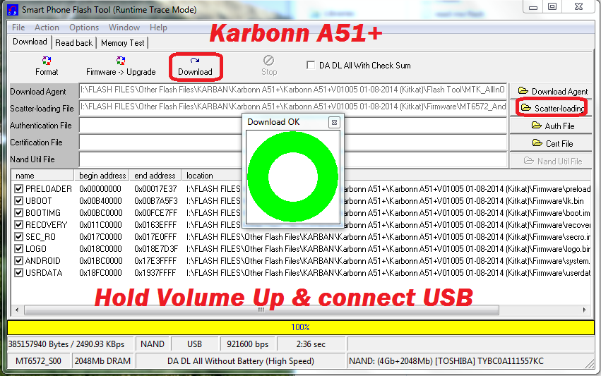The width and height of the screenshot is (601, 376).
Task: Click the Download Agent path field
Action: 293,90
